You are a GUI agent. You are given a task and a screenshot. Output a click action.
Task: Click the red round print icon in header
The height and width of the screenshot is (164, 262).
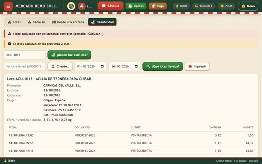tap(82, 6)
